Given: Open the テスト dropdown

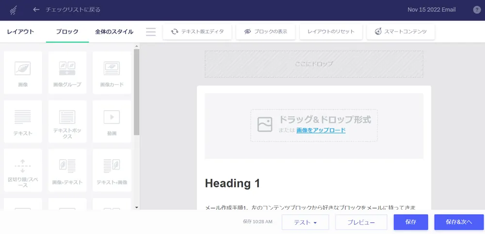Looking at the screenshot, I should (x=305, y=222).
